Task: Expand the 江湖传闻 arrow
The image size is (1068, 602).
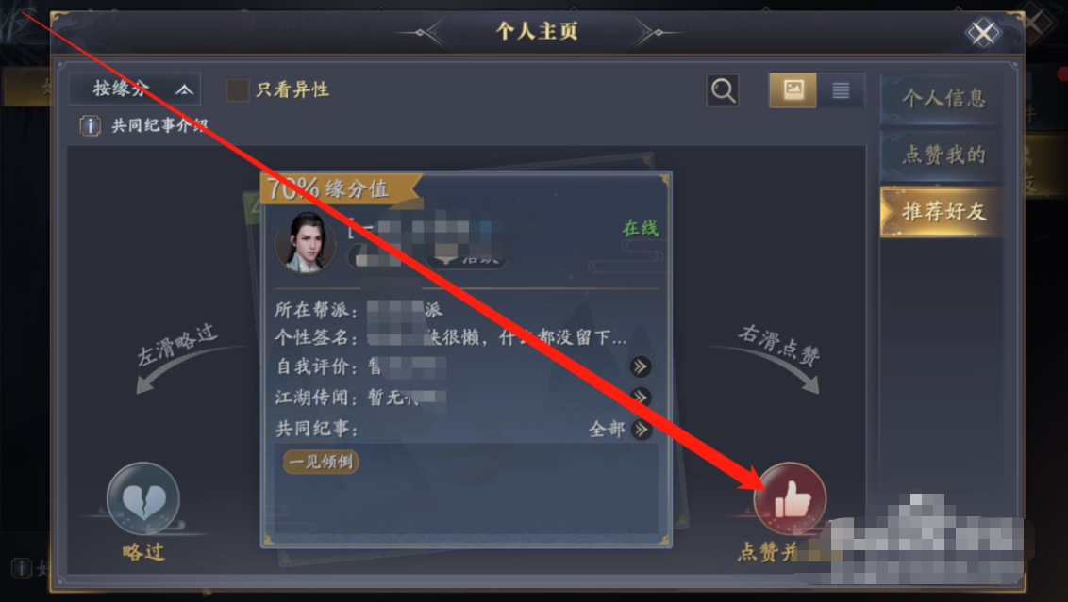Action: (640, 397)
